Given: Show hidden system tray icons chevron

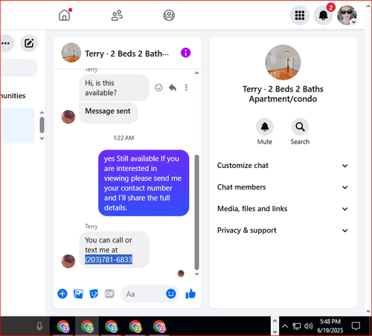Looking at the screenshot, I should [x=285, y=326].
